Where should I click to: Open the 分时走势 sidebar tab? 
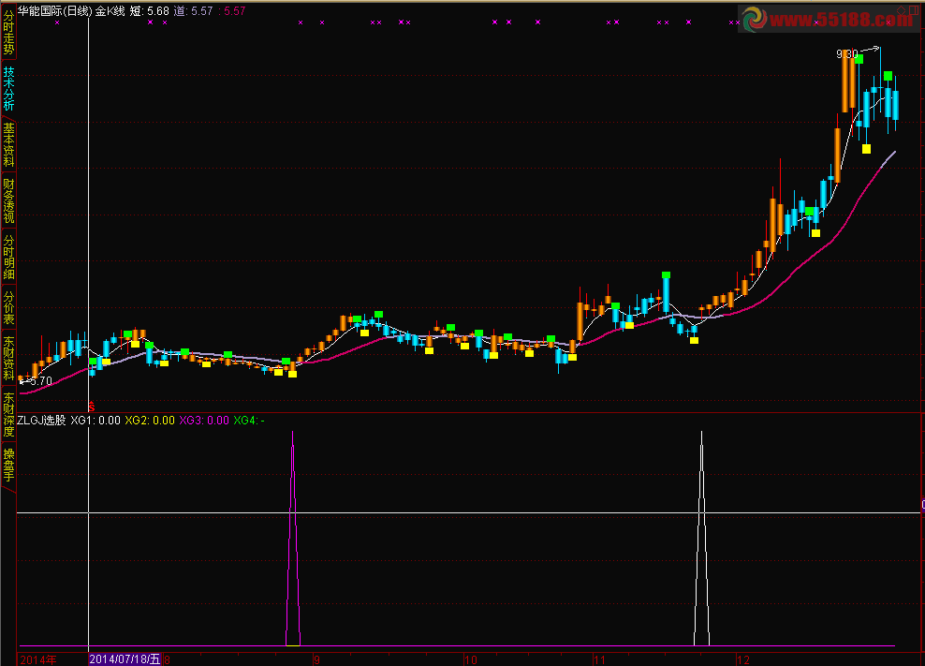point(8,33)
